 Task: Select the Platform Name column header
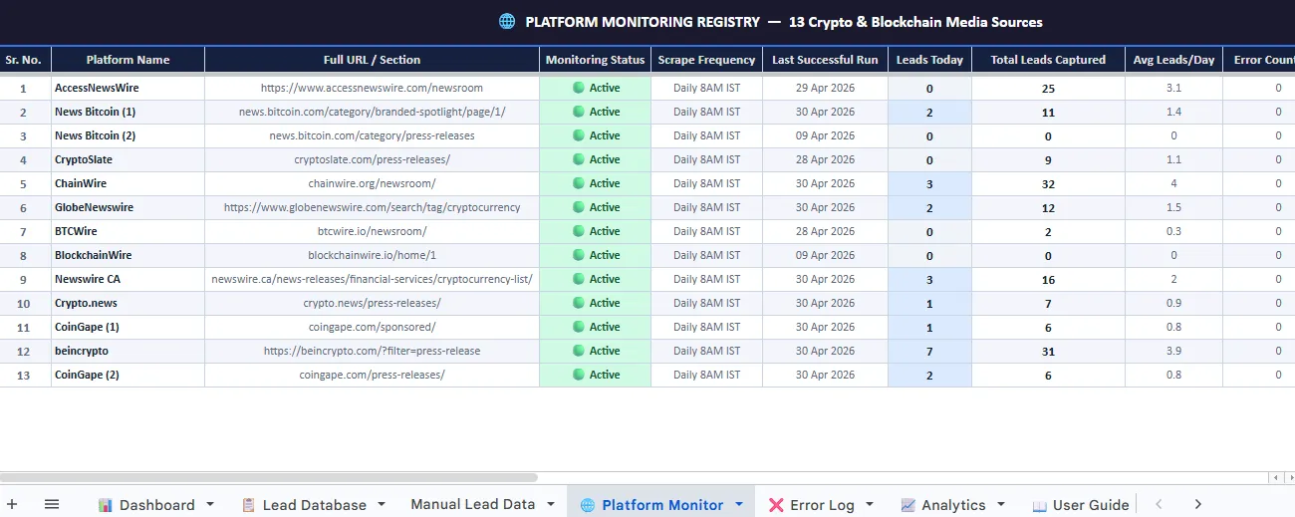pyautogui.click(x=128, y=60)
